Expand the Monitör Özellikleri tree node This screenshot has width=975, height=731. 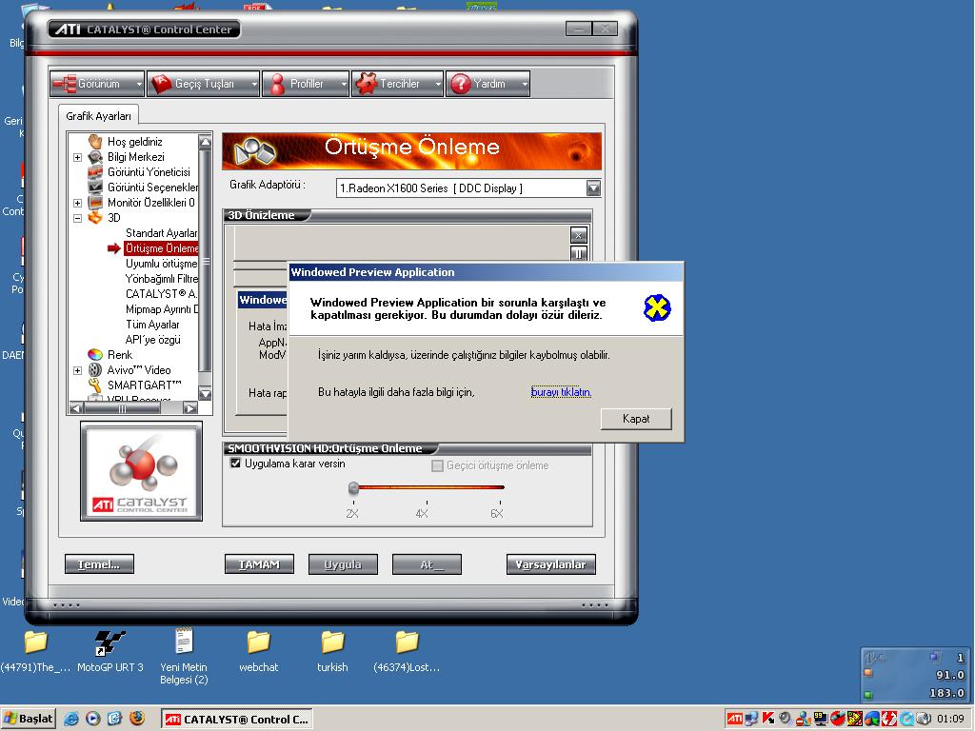(77, 203)
